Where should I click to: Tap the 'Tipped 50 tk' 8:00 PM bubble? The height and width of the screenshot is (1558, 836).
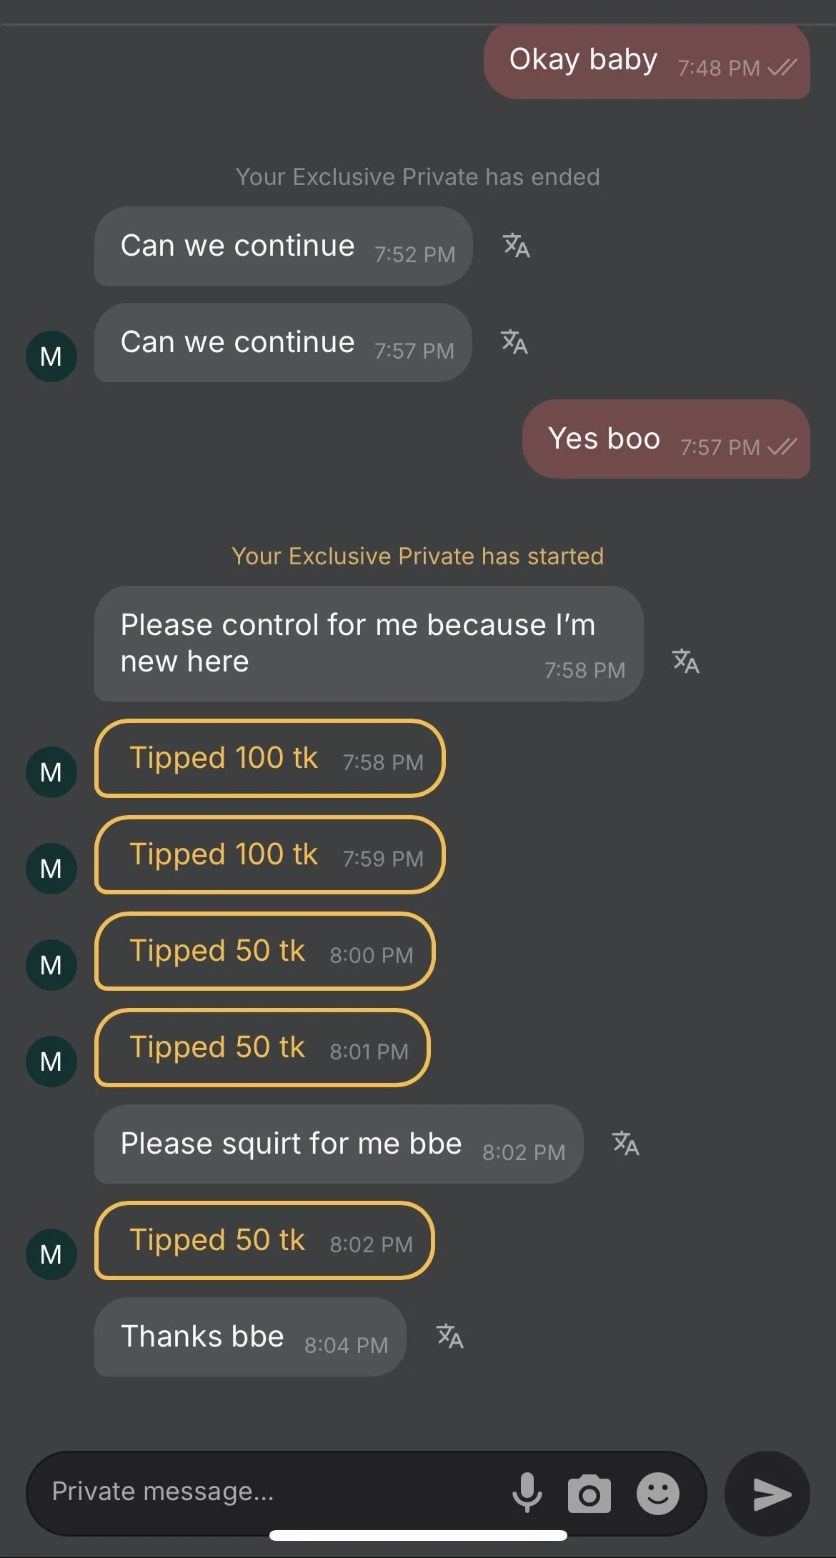(x=264, y=952)
